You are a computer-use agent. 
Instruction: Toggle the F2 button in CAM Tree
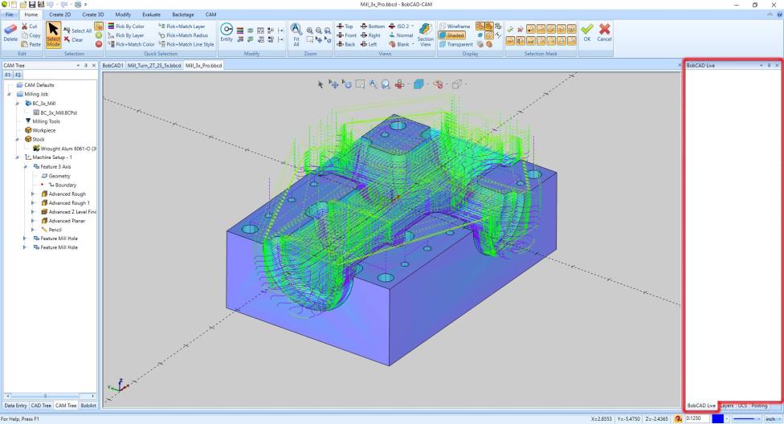pos(18,75)
